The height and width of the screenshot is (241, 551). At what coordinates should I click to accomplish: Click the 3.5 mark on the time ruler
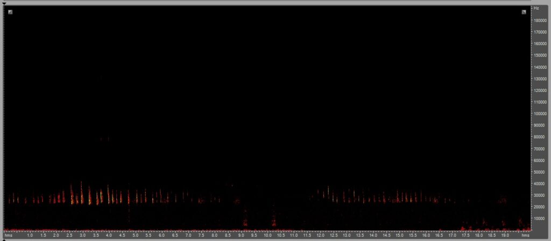coord(96,235)
